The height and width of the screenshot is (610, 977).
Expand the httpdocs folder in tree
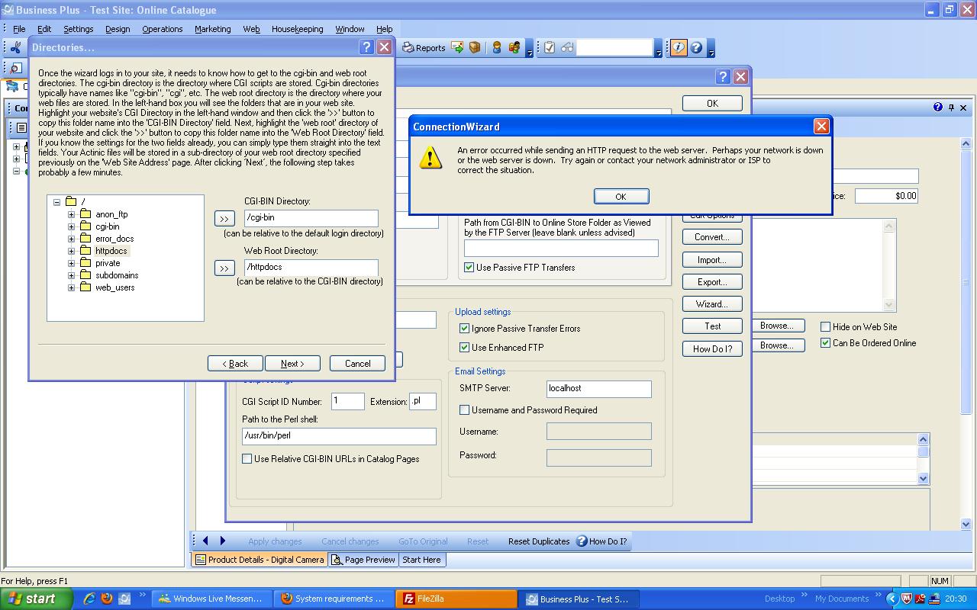(x=71, y=251)
